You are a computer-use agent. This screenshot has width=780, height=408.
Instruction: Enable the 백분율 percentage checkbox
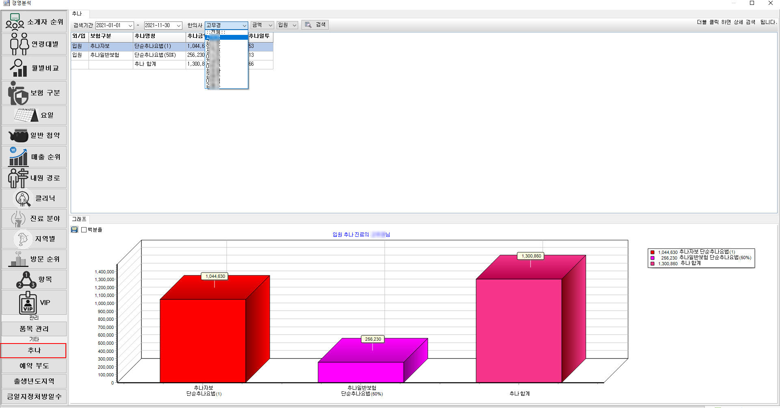coord(84,230)
